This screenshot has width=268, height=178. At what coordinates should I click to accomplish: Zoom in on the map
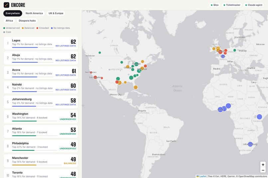click(x=263, y=164)
